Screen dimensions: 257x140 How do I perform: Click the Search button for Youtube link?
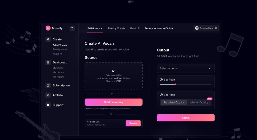pos(133,123)
